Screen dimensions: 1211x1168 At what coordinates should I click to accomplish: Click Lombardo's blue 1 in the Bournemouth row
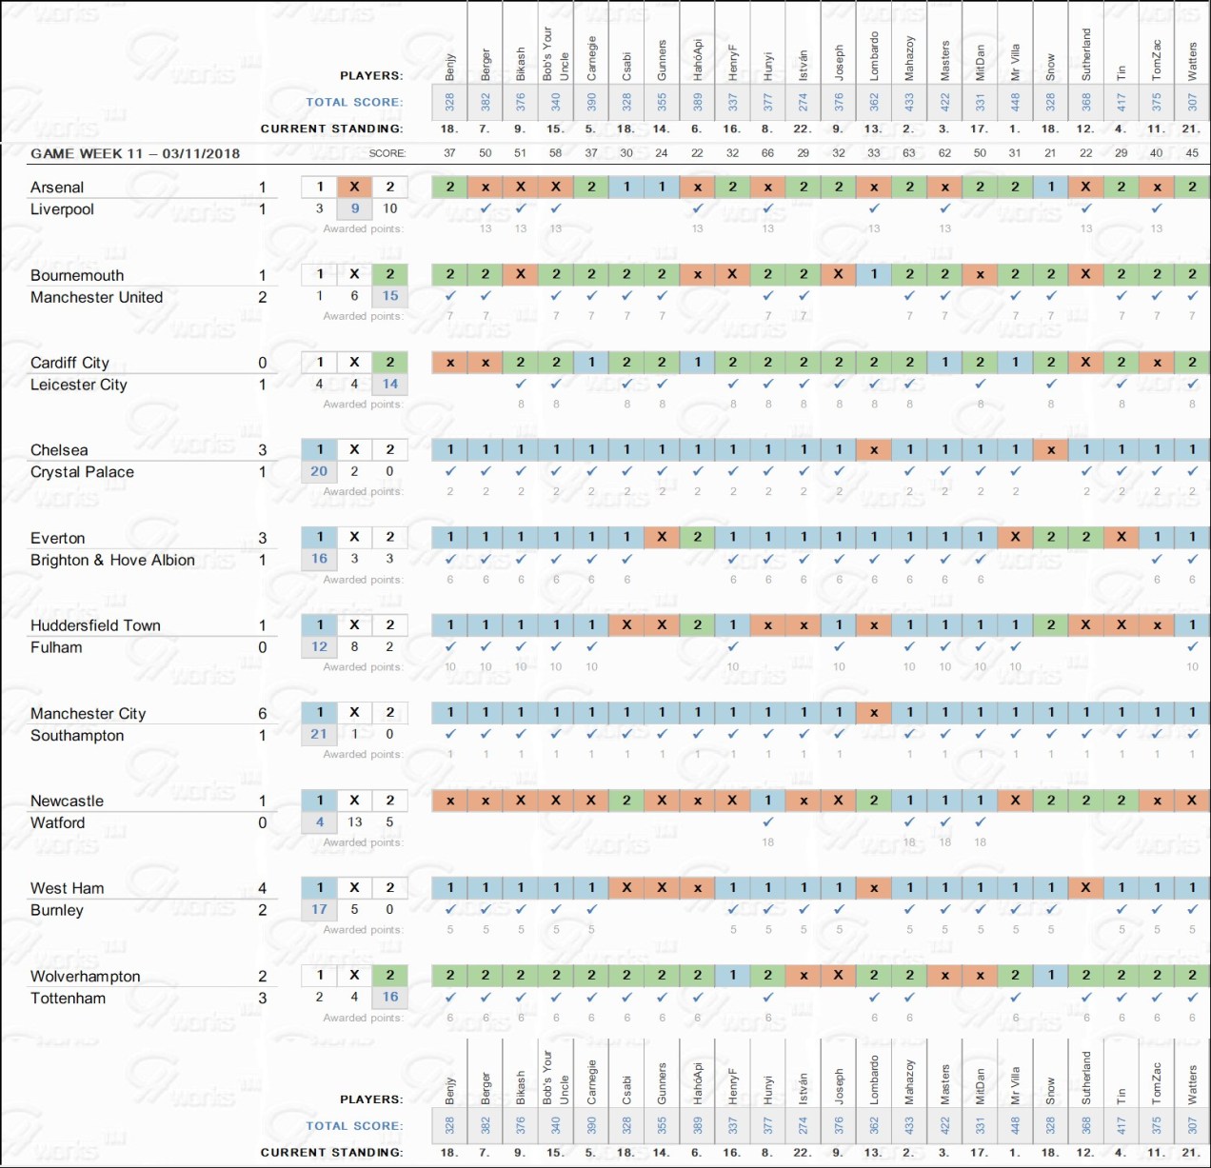tap(874, 274)
